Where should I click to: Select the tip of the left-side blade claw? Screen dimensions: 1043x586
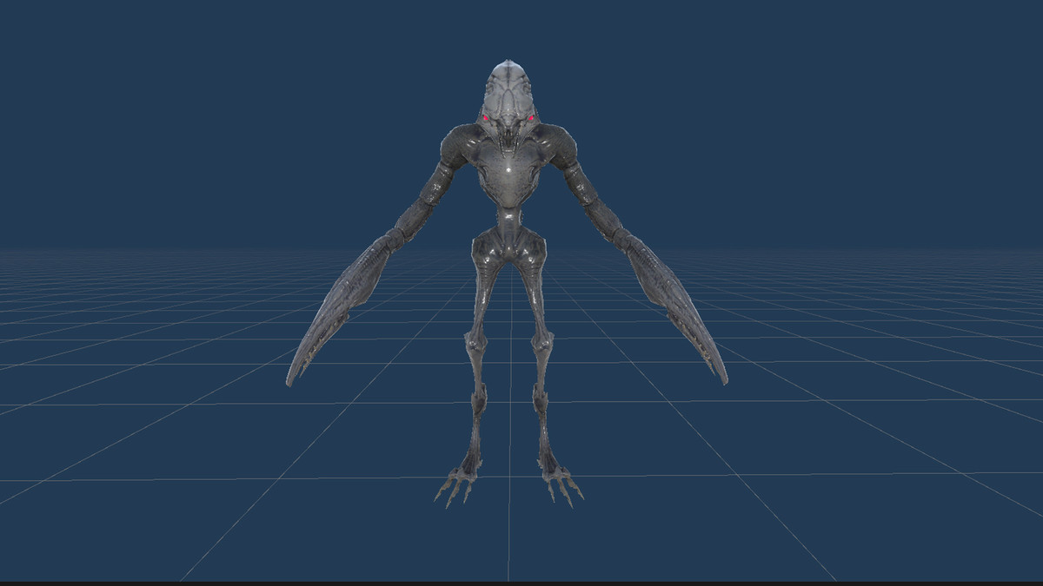click(292, 379)
